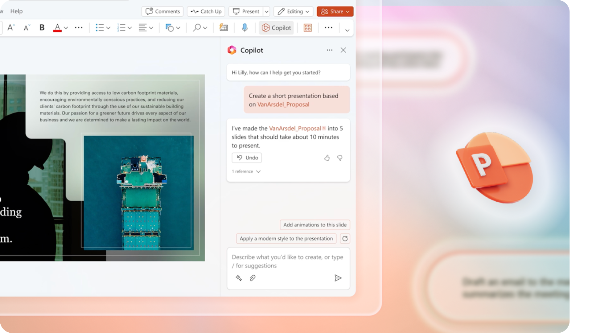Open VanArsdel_Proposal link in user prompt
592x333 pixels.
[283, 104]
